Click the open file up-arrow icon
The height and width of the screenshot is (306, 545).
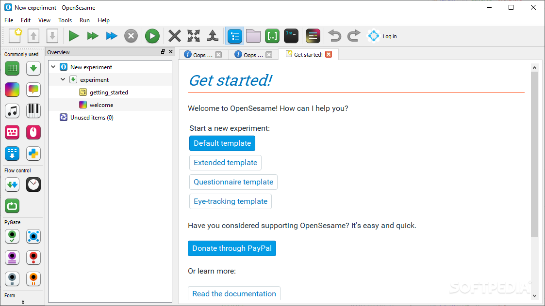click(33, 36)
